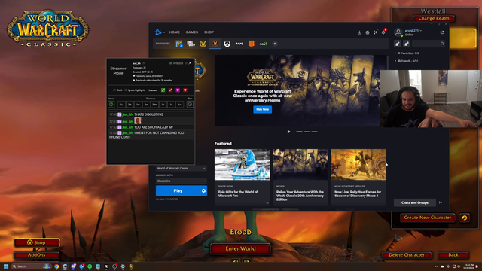This screenshot has width=482, height=271.
Task: Open the GAMES tab in Battle.net
Action: [192, 32]
